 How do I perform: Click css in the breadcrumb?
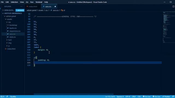pyautogui.click(x=46, y=10)
